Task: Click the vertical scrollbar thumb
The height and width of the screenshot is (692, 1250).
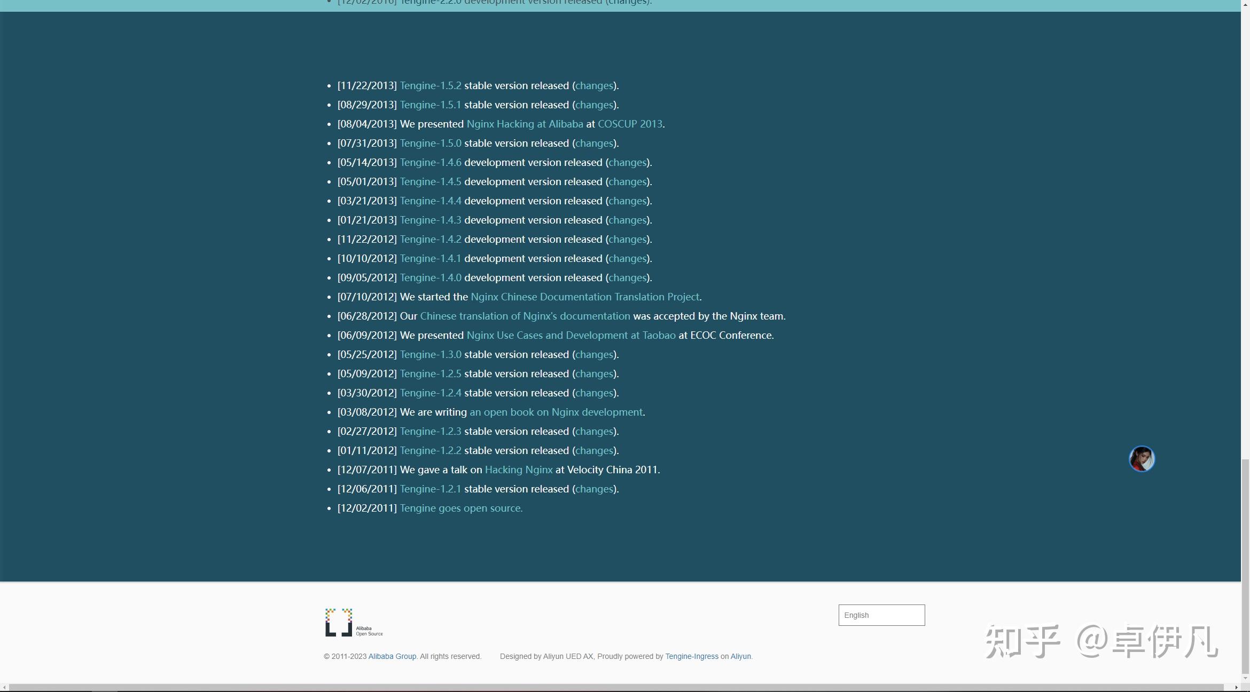Action: (x=1245, y=566)
